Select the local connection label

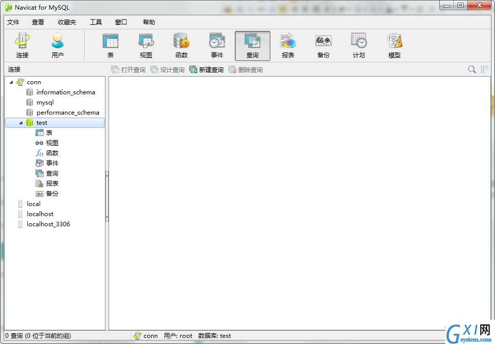click(33, 204)
